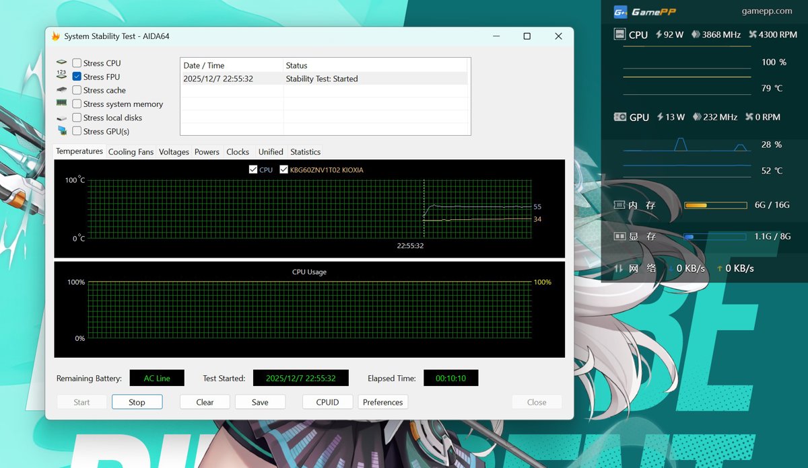Click the AIDA64 flame icon in title bar
The width and height of the screenshot is (808, 468).
pyautogui.click(x=57, y=36)
